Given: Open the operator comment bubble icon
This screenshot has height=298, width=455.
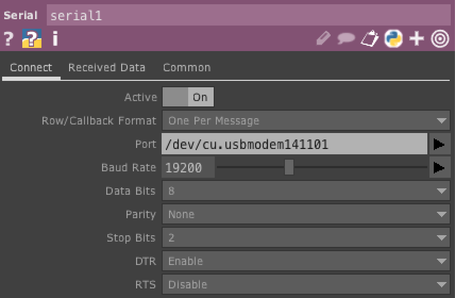Looking at the screenshot, I should 346,39.
